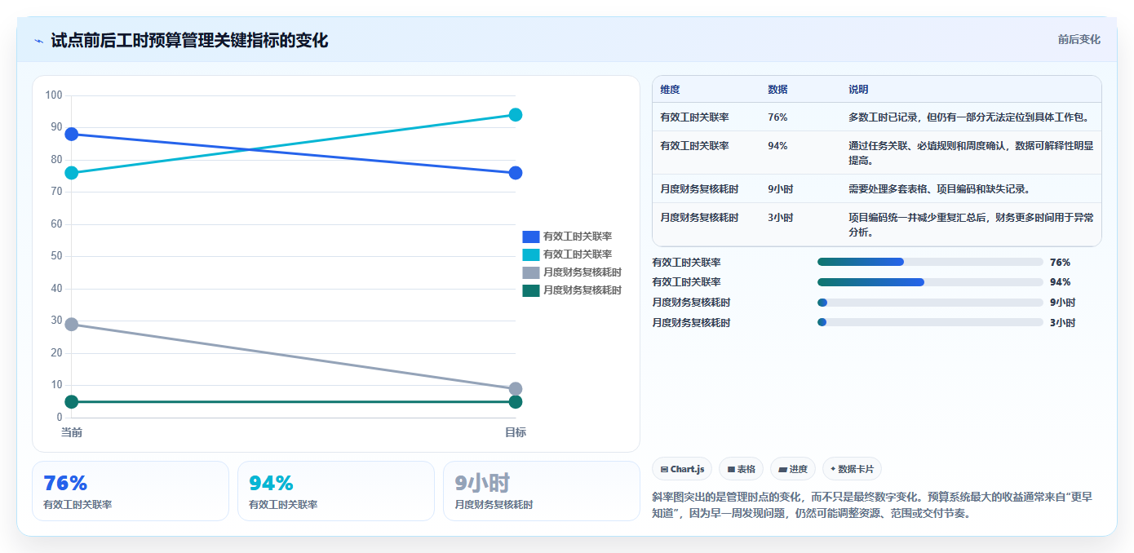The height and width of the screenshot is (553, 1134).
Task: Click the lightning icon beside the page title
Action: [38, 41]
